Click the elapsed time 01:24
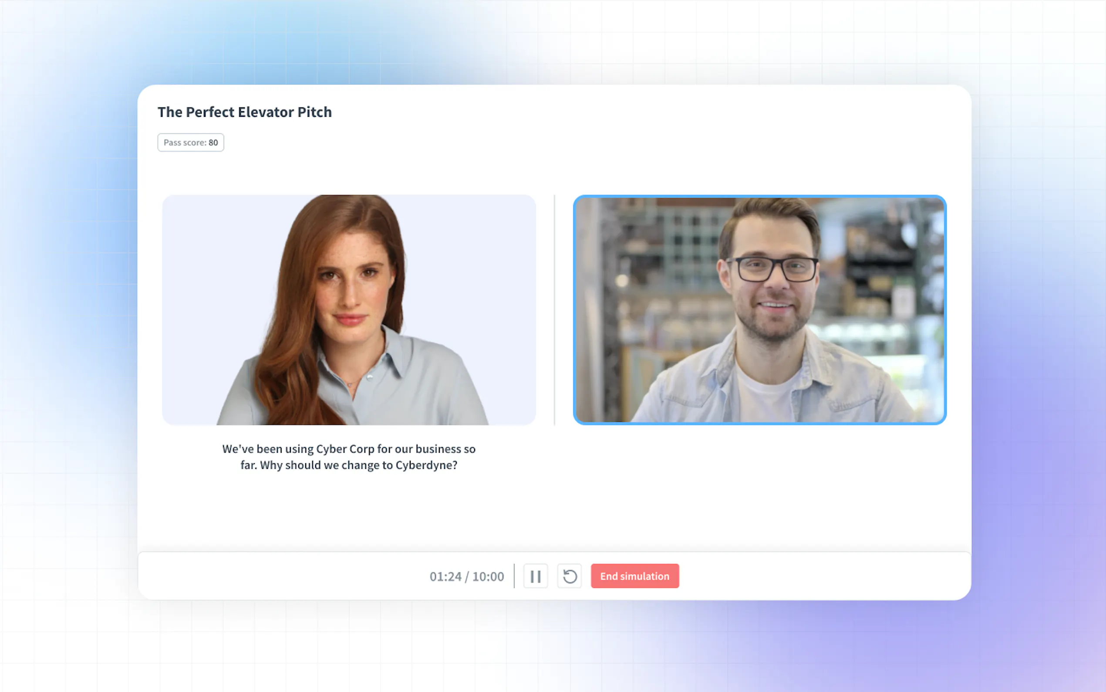Viewport: 1106px width, 692px height. [x=445, y=576]
